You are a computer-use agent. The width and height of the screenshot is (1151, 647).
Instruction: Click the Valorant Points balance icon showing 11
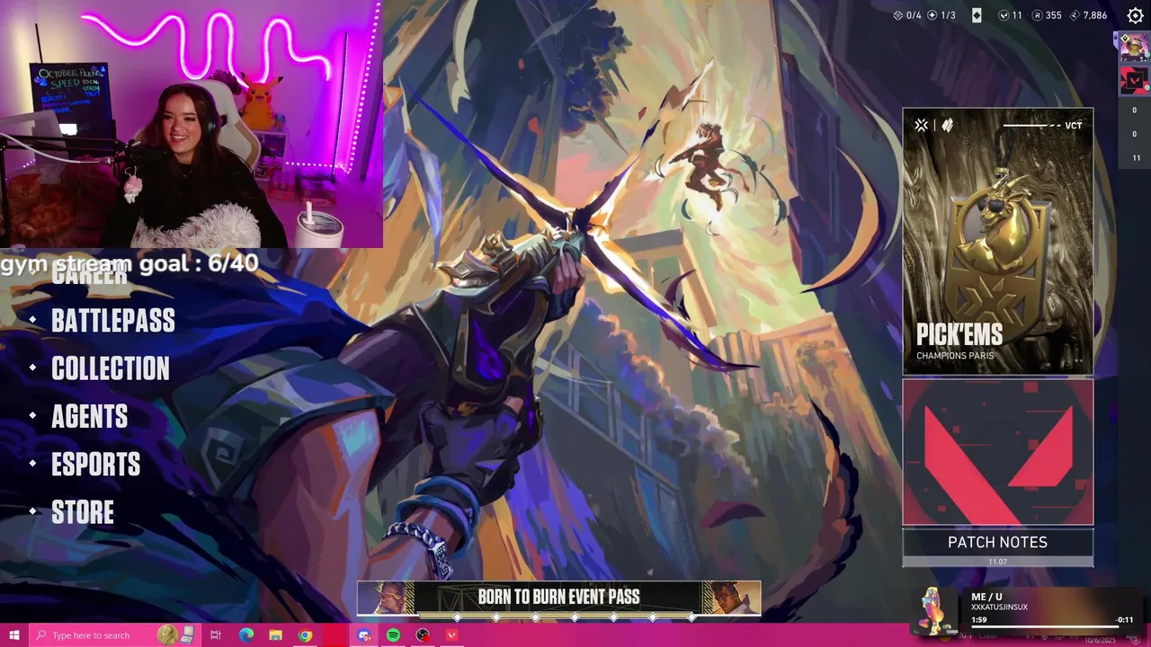(x=1004, y=15)
